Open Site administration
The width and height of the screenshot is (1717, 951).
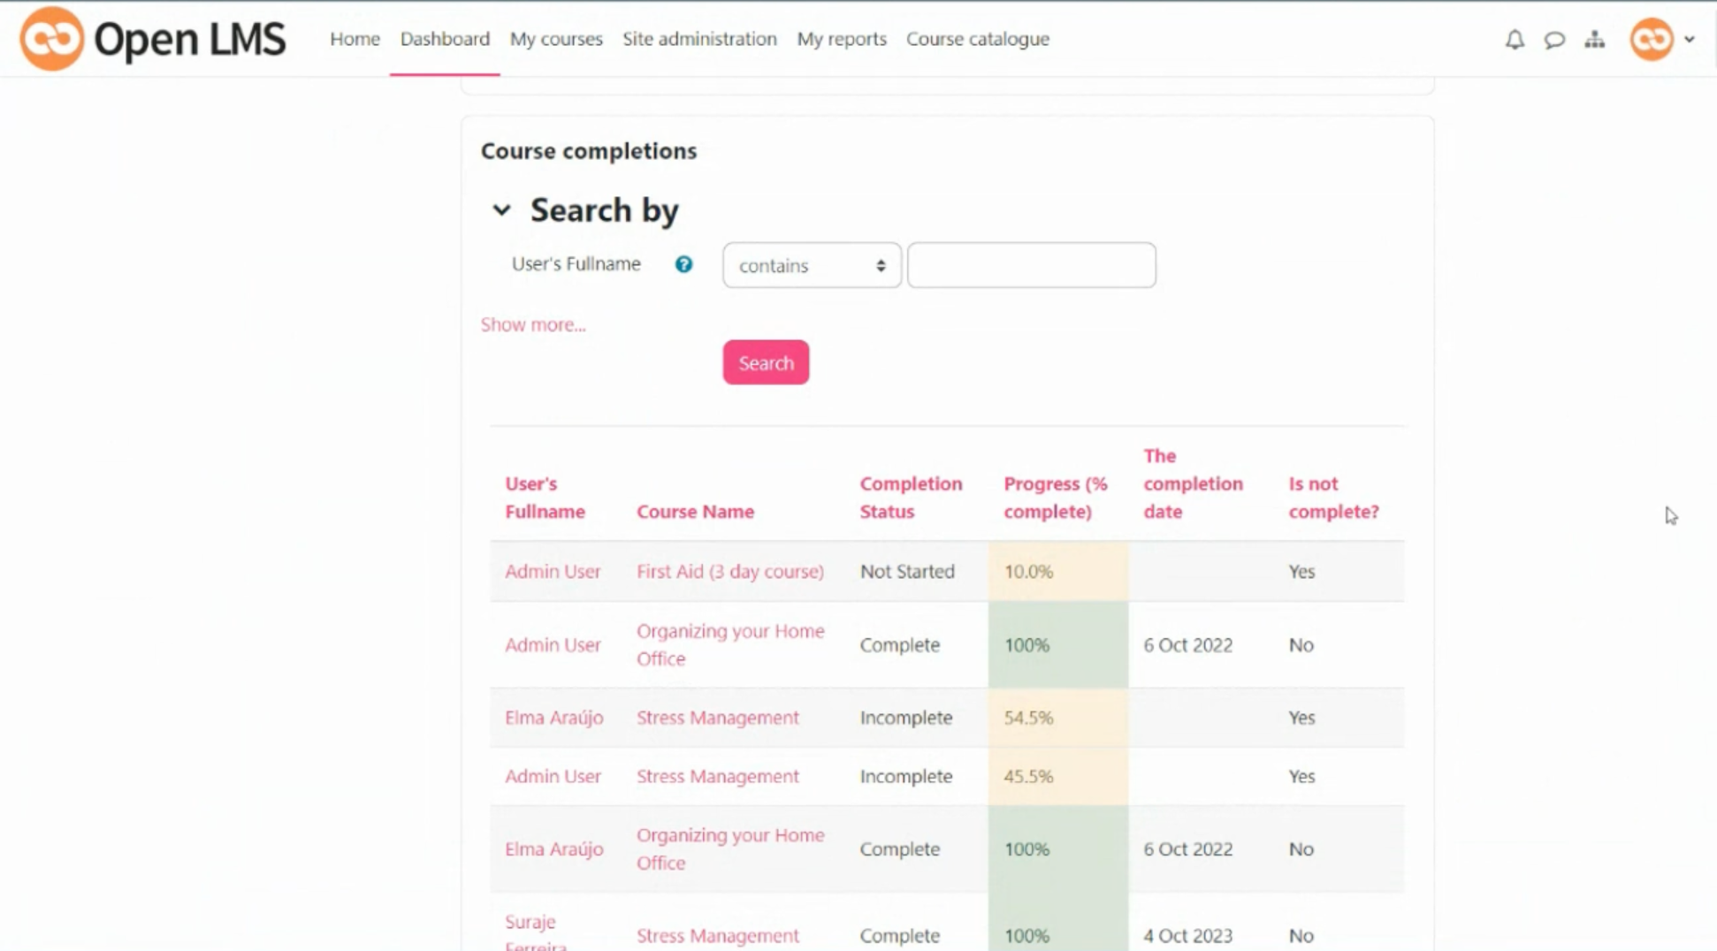click(699, 39)
